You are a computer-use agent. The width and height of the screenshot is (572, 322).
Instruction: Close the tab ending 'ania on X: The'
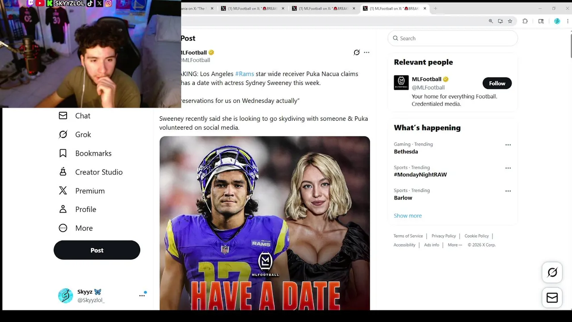click(212, 8)
